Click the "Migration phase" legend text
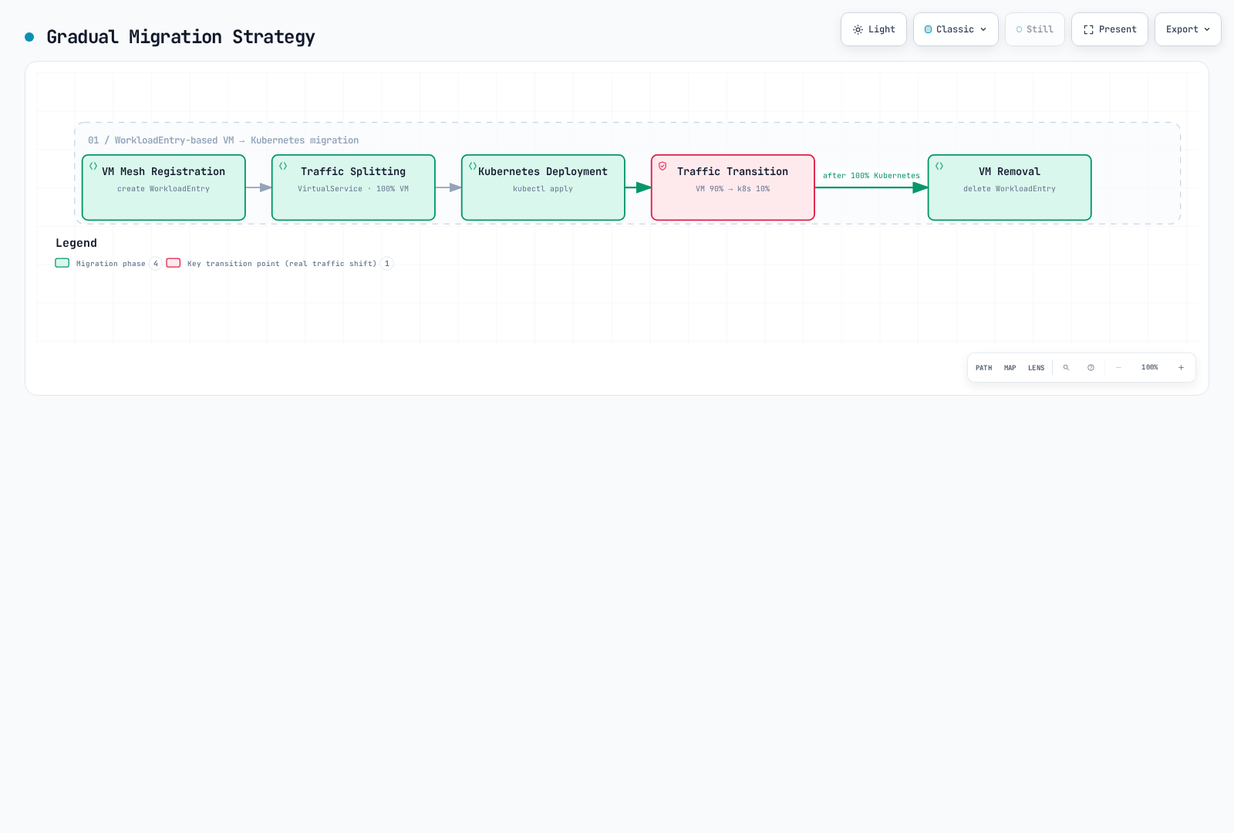The image size is (1234, 833). point(111,264)
